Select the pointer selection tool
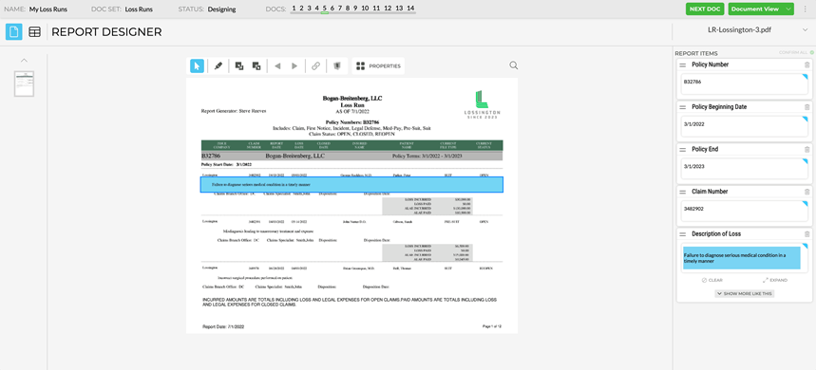 pos(197,66)
